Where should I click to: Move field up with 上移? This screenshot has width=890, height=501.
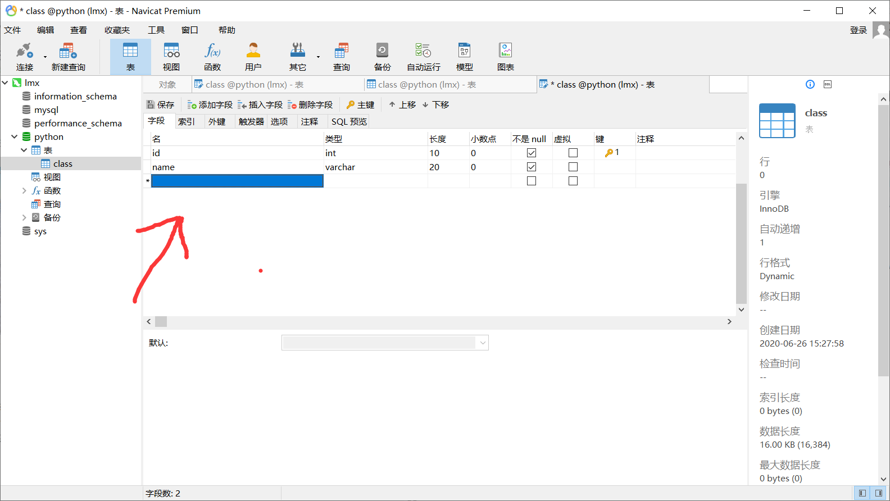point(402,104)
